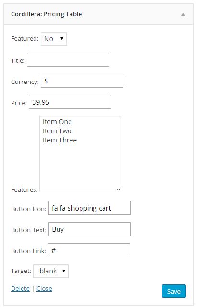
Task: Click the Featured dropdown arrow icon
Action: coord(62,38)
